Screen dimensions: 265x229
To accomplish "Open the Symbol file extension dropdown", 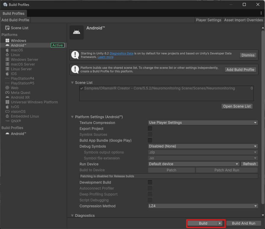I will [x=203, y=158].
